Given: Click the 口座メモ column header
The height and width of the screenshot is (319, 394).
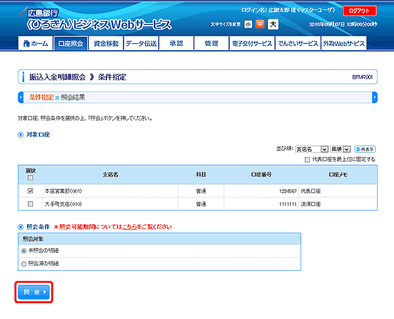Looking at the screenshot, I should [x=338, y=174].
